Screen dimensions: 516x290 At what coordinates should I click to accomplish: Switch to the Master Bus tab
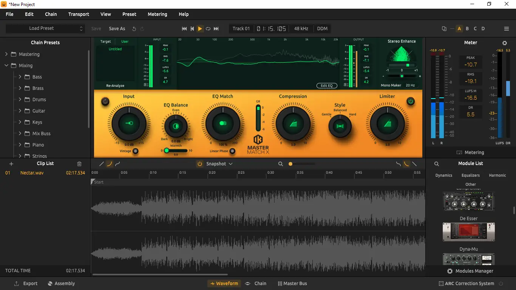tap(292, 284)
